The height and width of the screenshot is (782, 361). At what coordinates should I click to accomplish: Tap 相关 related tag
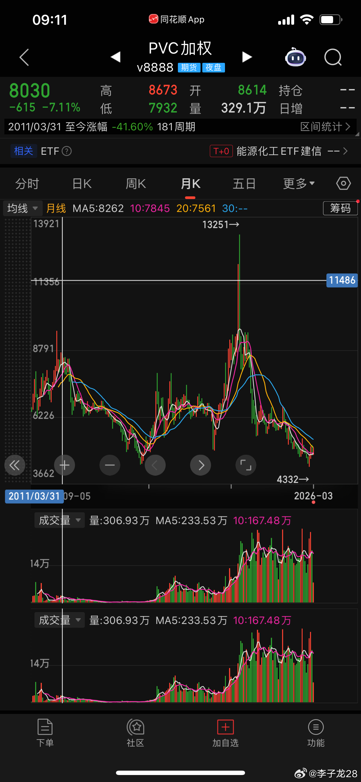pyautogui.click(x=24, y=151)
